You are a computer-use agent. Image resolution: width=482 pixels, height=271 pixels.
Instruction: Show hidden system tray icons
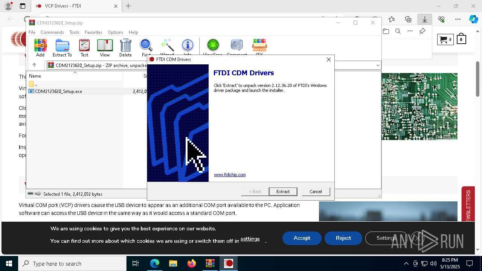tap(406, 263)
